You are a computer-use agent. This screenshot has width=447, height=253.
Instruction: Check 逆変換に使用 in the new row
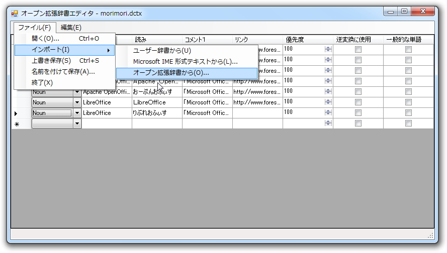tap(358, 123)
